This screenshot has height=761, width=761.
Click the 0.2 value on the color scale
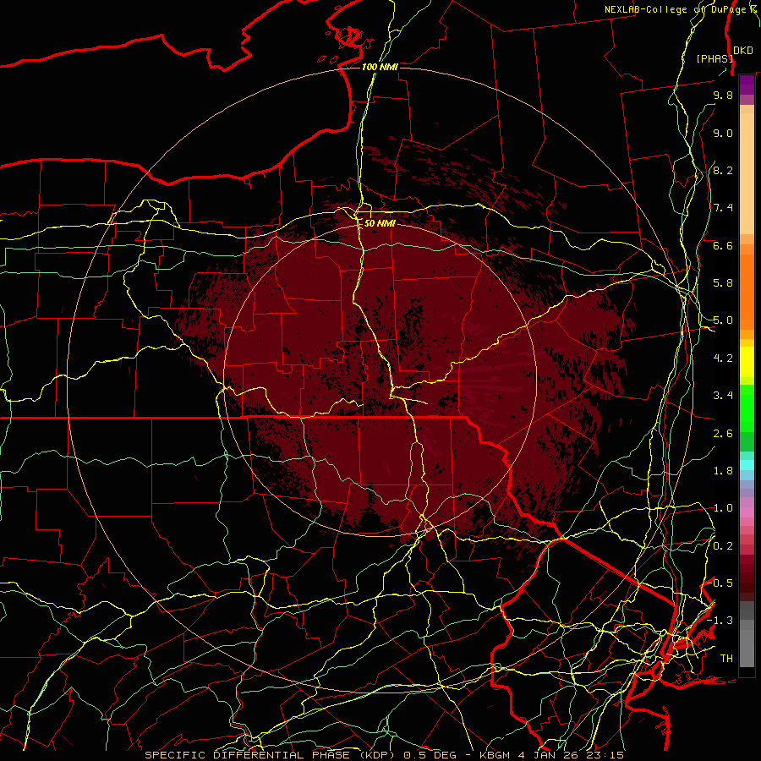click(x=723, y=545)
